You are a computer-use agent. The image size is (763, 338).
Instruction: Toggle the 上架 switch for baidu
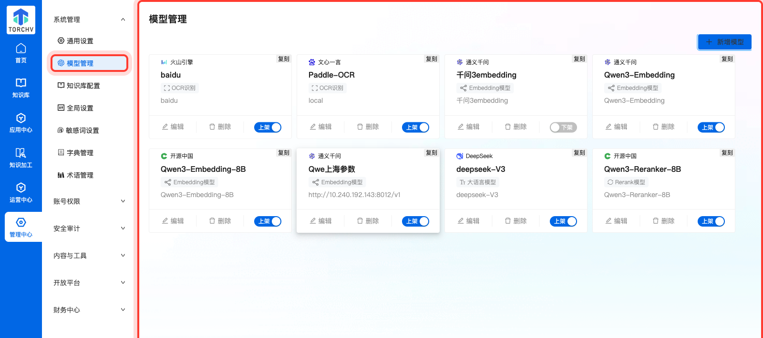click(x=268, y=127)
